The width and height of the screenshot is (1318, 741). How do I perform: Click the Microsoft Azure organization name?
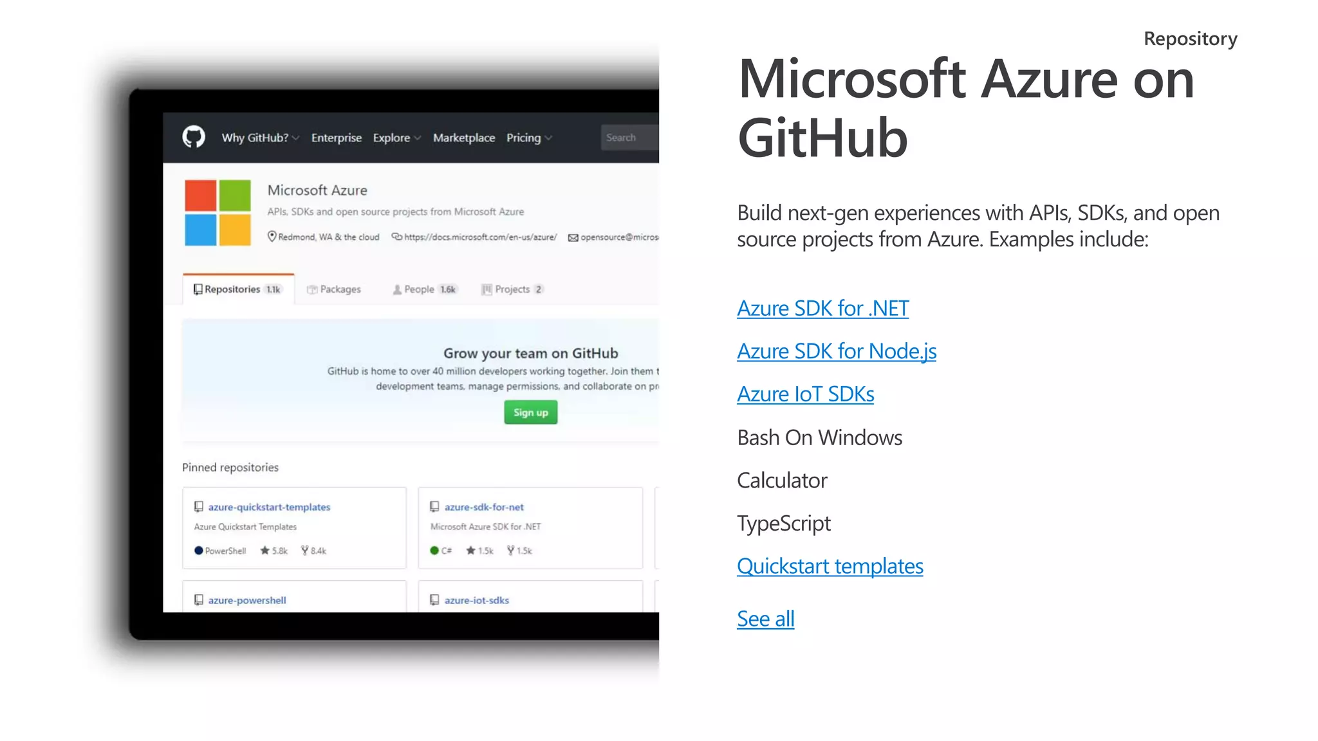(x=317, y=190)
